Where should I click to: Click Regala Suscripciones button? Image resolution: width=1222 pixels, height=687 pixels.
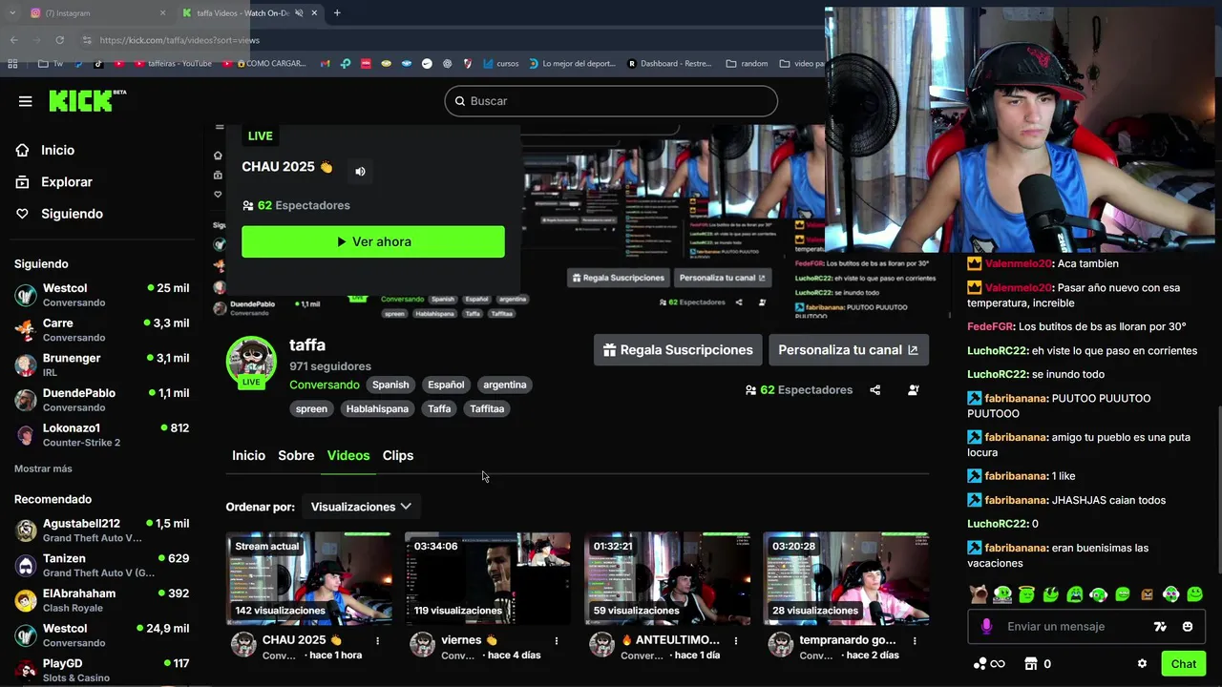click(x=678, y=350)
